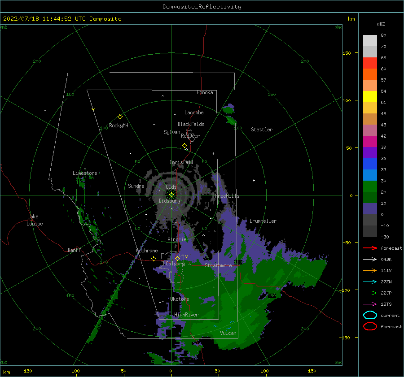Click the Strathmore town label
The height and width of the screenshot is (377, 404).
(x=218, y=265)
